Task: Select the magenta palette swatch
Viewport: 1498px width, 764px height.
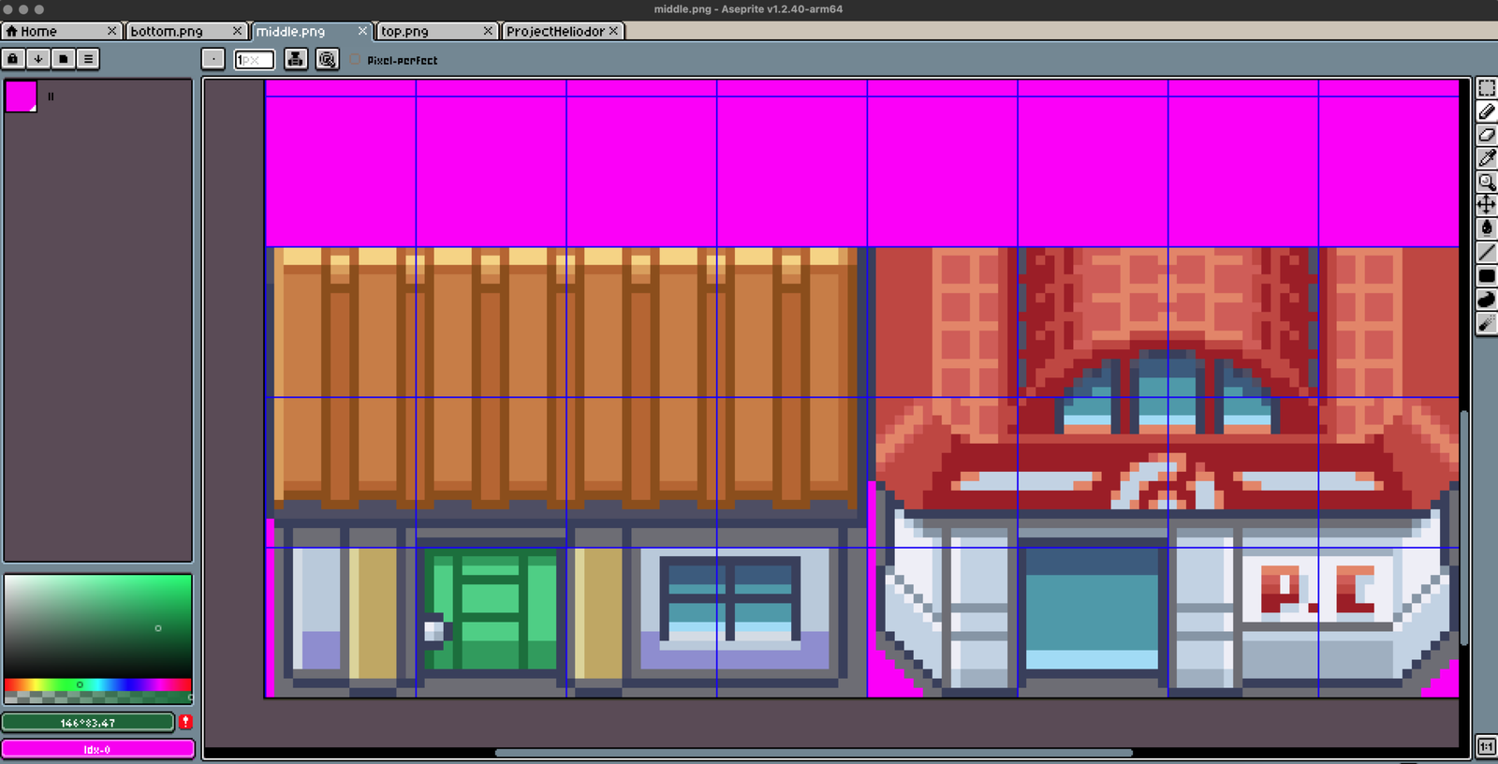Action: pyautogui.click(x=21, y=96)
